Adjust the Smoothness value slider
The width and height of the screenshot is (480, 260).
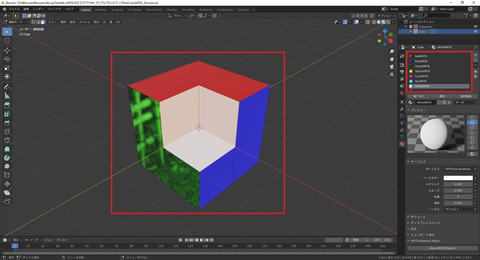[x=458, y=191]
